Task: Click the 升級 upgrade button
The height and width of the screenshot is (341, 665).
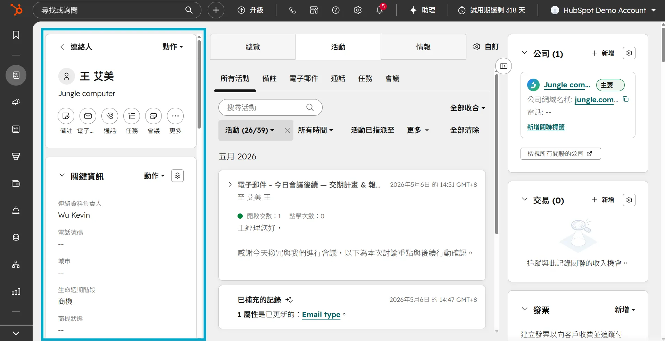Action: [x=250, y=10]
